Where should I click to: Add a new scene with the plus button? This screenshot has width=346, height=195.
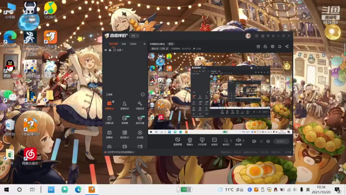[144, 44]
